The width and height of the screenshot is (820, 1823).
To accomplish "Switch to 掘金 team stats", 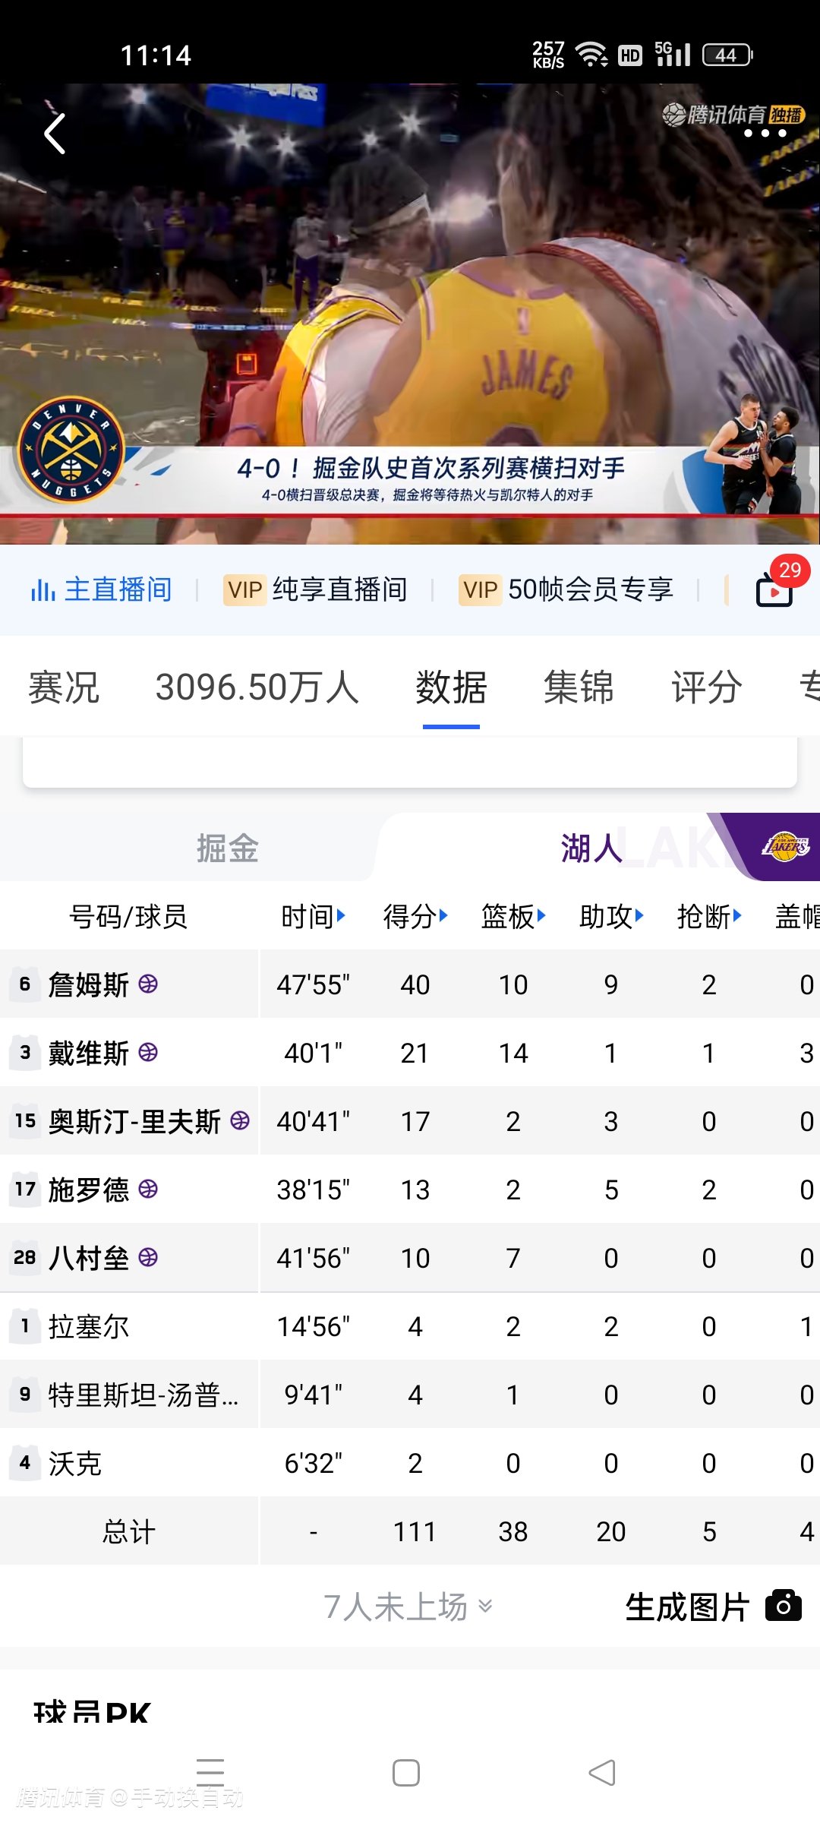I will point(227,848).
